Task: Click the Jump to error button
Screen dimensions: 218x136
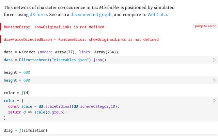Action: click(205, 26)
